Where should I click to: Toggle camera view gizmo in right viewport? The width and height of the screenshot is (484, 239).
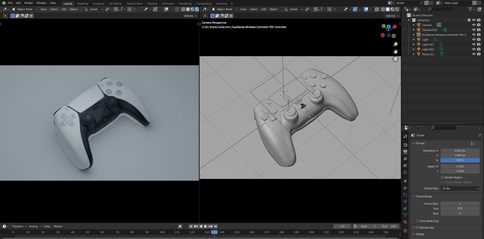396,59
